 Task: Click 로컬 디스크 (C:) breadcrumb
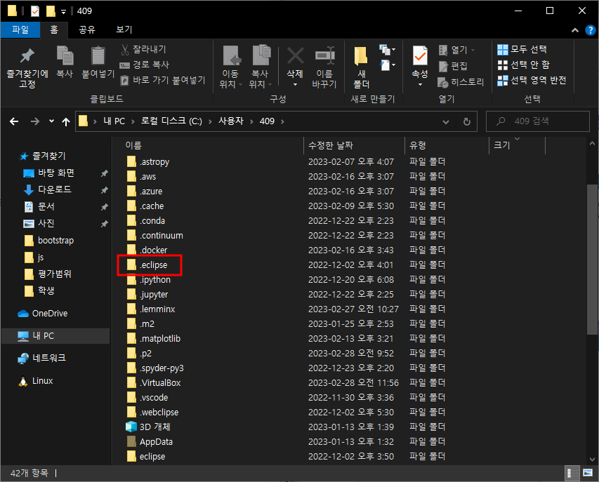point(171,121)
